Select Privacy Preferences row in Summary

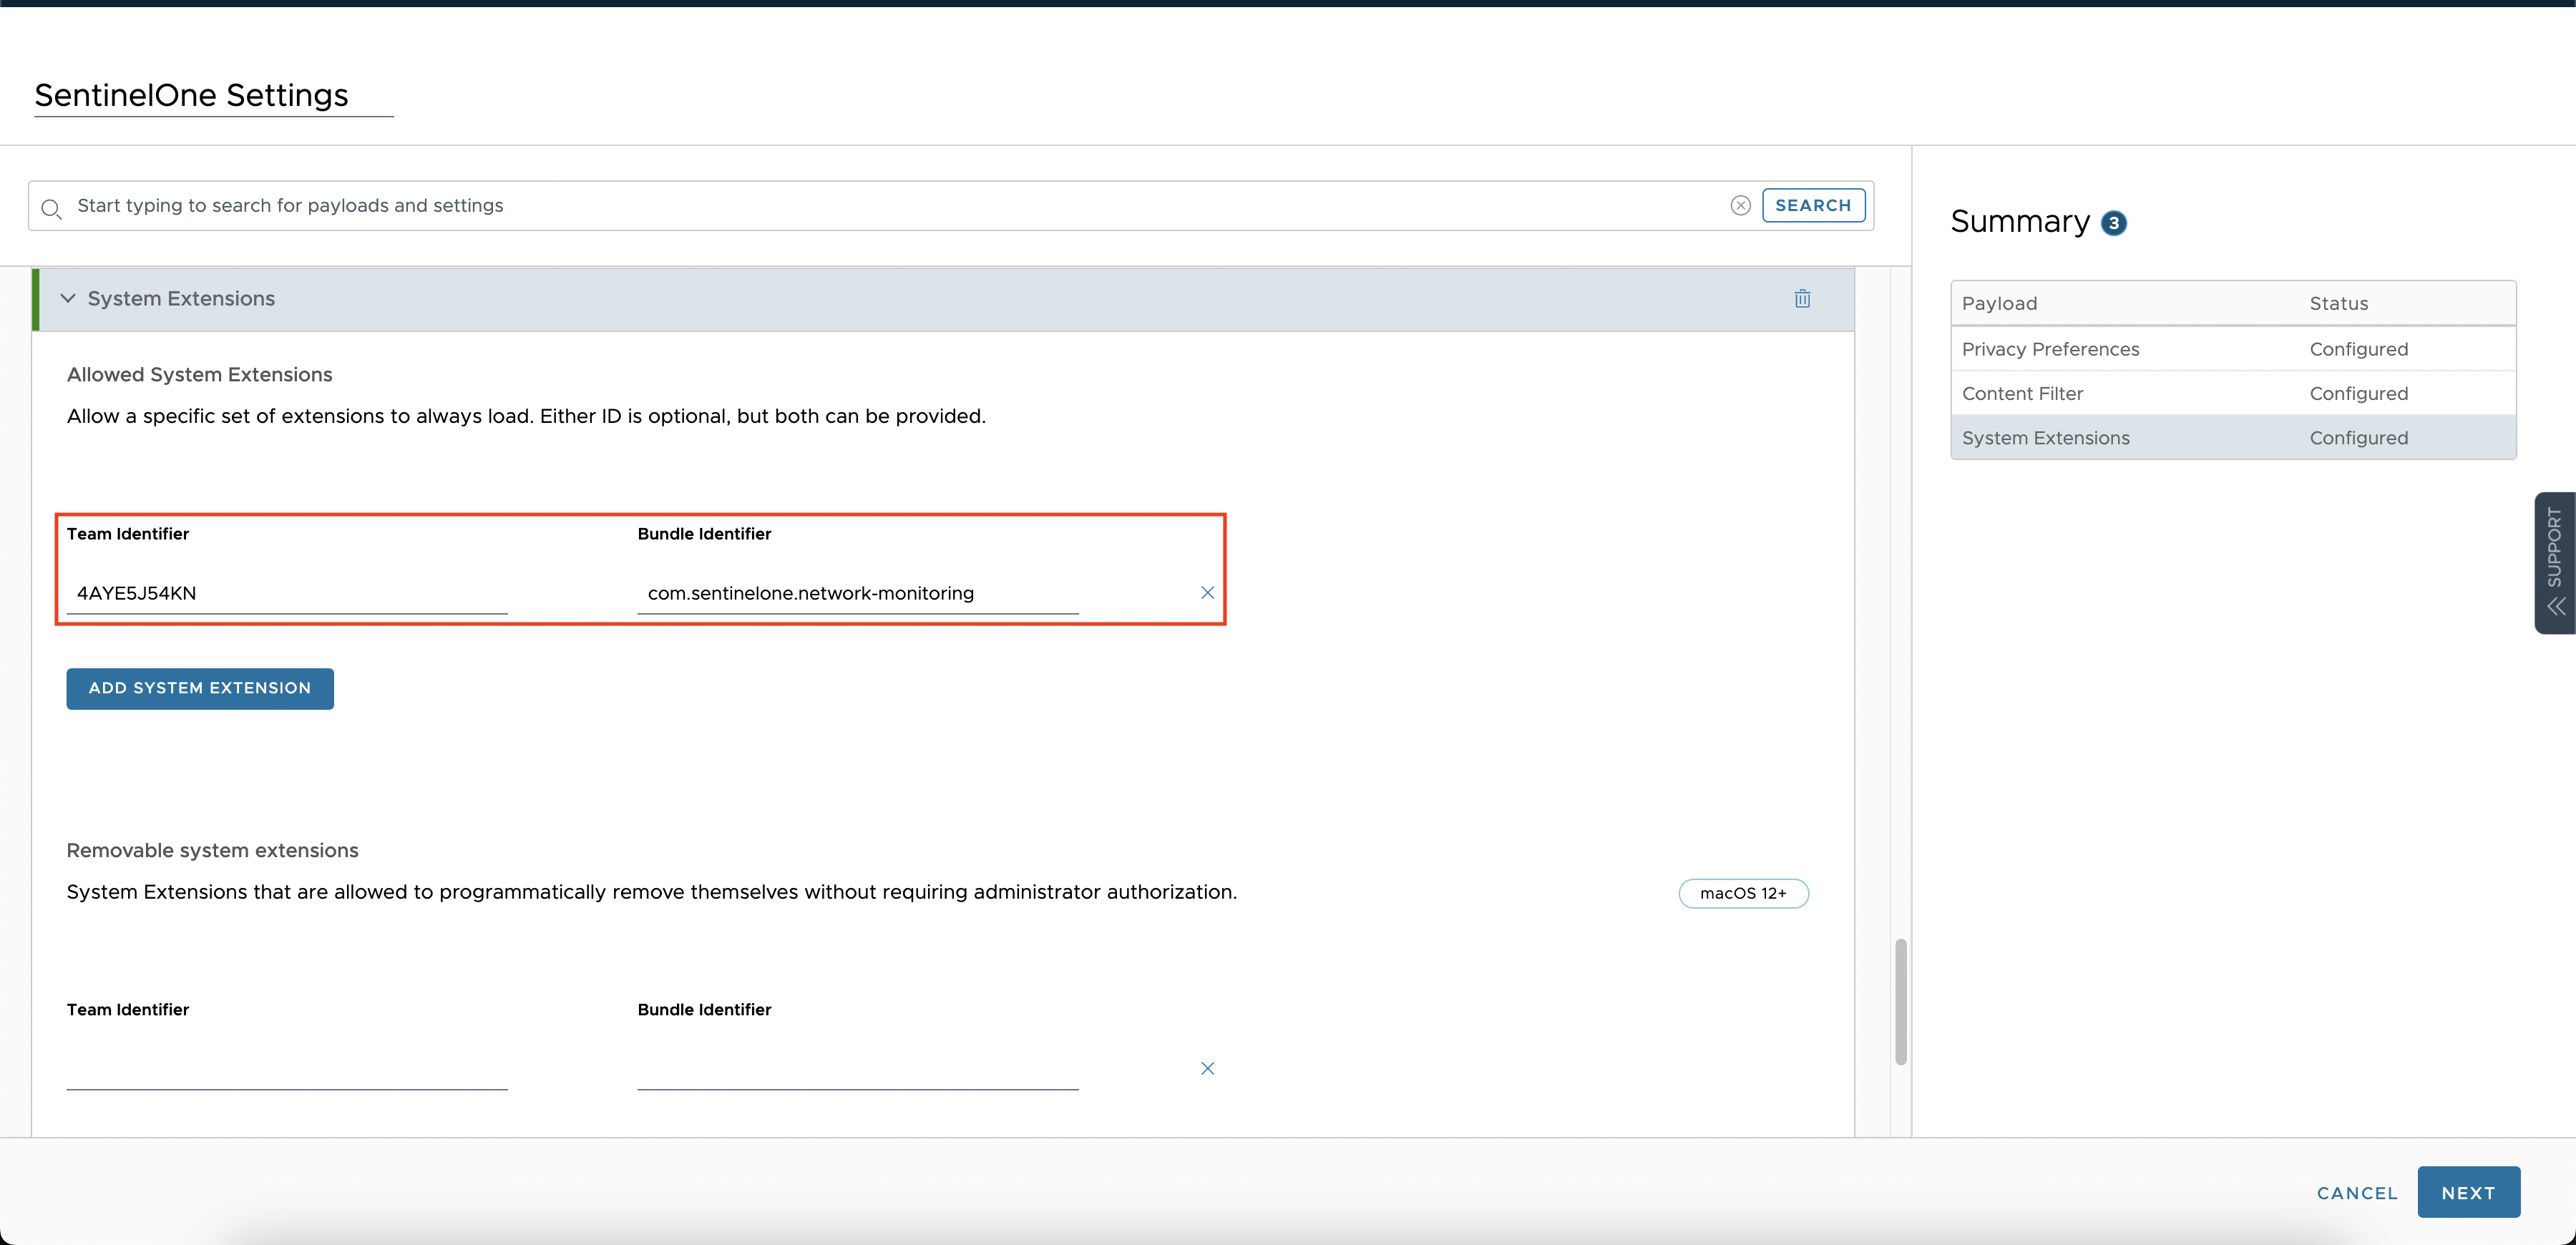coord(2233,349)
